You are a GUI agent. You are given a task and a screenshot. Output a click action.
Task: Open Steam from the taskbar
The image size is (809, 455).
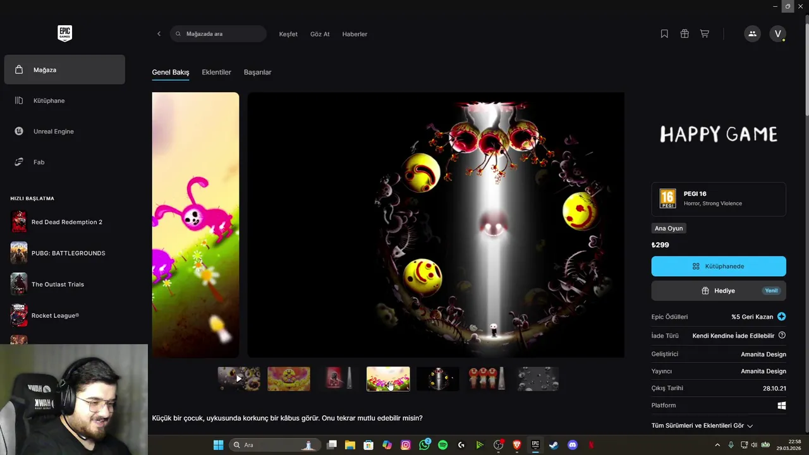(554, 445)
